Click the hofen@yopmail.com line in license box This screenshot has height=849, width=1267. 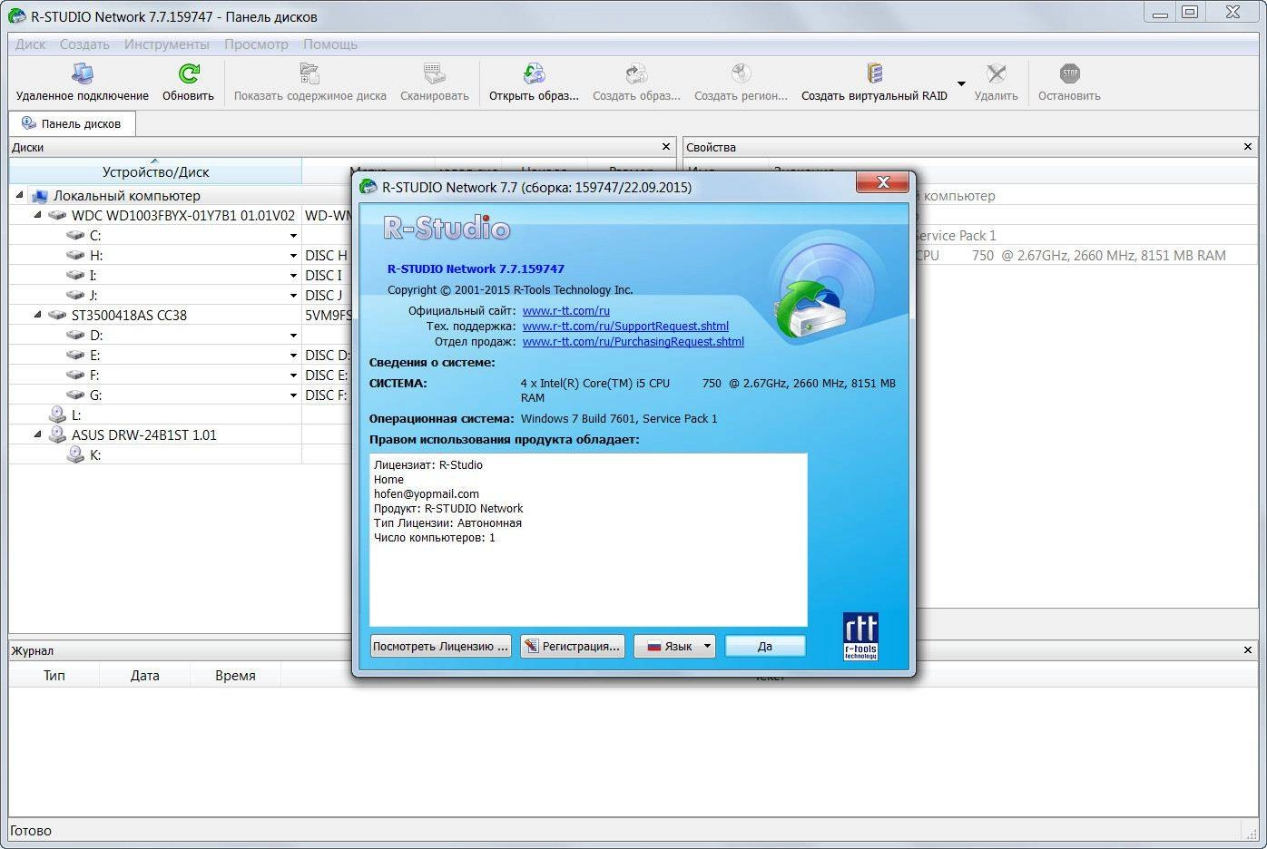(x=427, y=493)
